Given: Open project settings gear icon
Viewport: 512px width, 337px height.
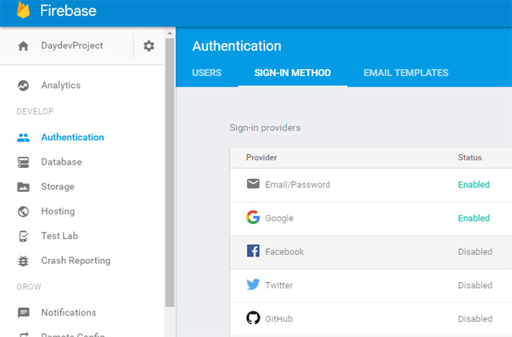Looking at the screenshot, I should click(x=149, y=46).
